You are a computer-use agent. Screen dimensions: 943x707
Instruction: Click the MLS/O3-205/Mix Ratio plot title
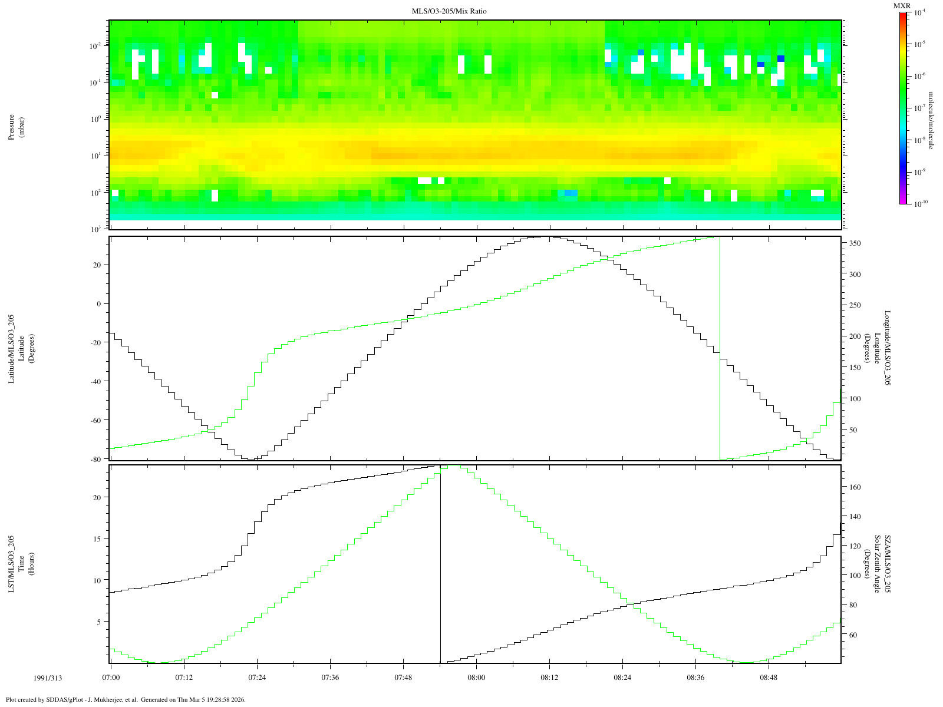pyautogui.click(x=449, y=11)
